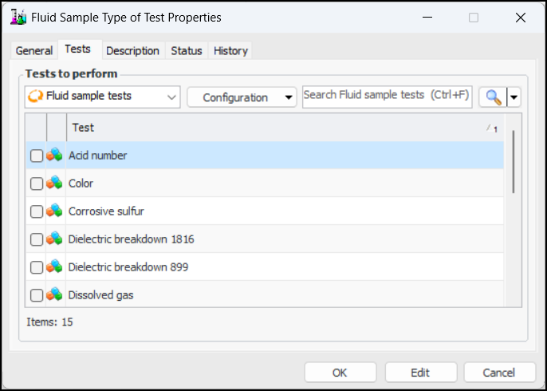Check the Acid number checkbox

coord(37,156)
